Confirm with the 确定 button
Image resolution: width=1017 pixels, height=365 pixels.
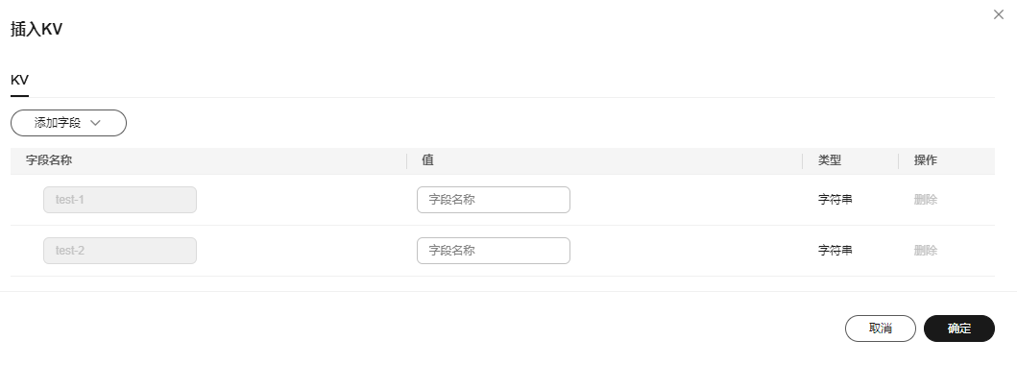pos(959,328)
